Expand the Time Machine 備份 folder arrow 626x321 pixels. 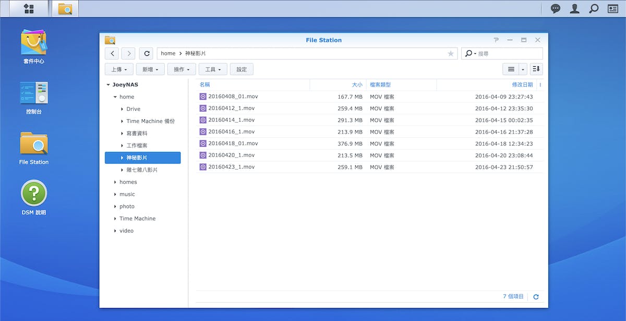[122, 121]
